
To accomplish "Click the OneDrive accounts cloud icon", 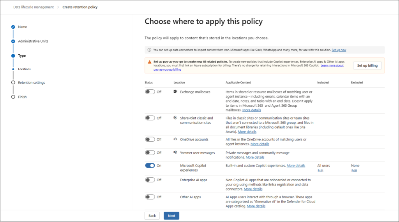I will [x=175, y=139].
